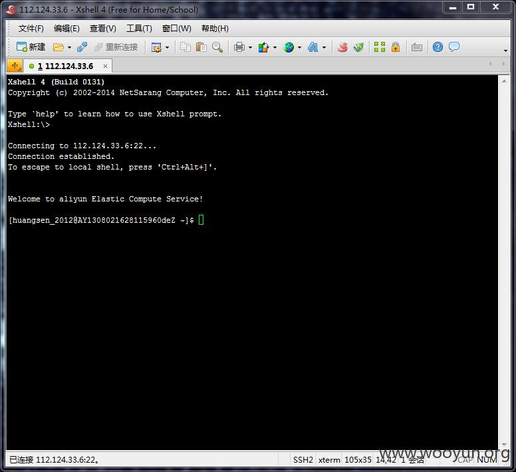Image resolution: width=516 pixels, height=472 pixels.
Task: Expand the Print dropdown arrow
Action: point(251,48)
